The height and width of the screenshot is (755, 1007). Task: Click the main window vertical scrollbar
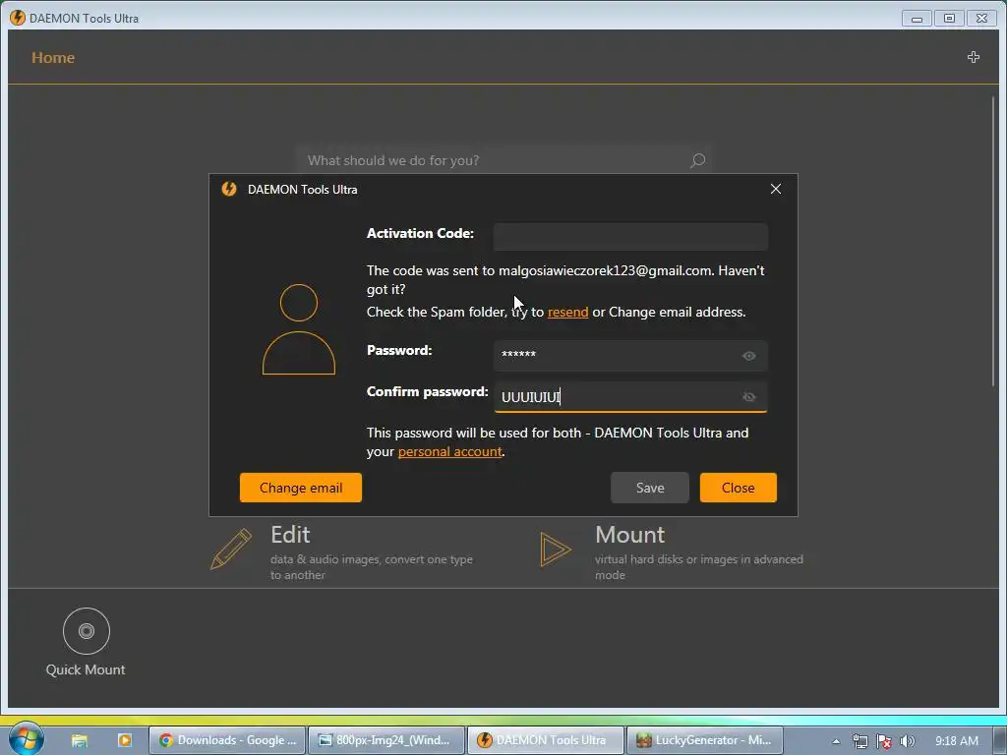(x=993, y=241)
